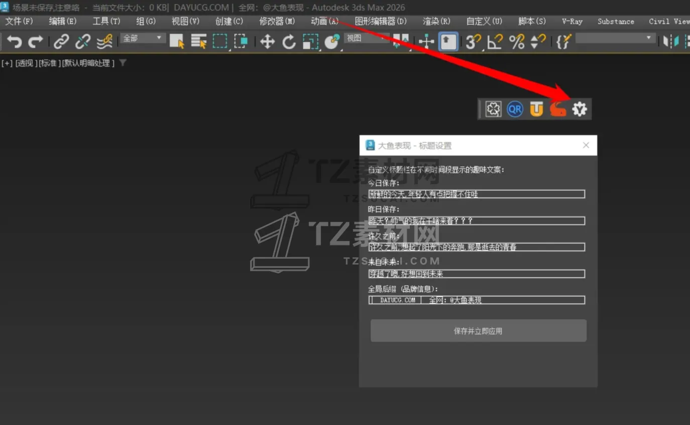Image resolution: width=690 pixels, height=425 pixels.
Task: Click the [透视] viewport view label
Action: click(26, 63)
